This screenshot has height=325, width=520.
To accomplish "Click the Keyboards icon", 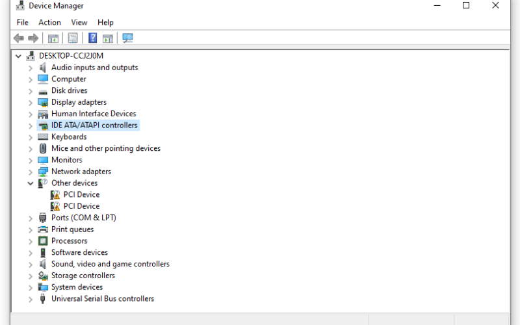I will click(x=43, y=137).
